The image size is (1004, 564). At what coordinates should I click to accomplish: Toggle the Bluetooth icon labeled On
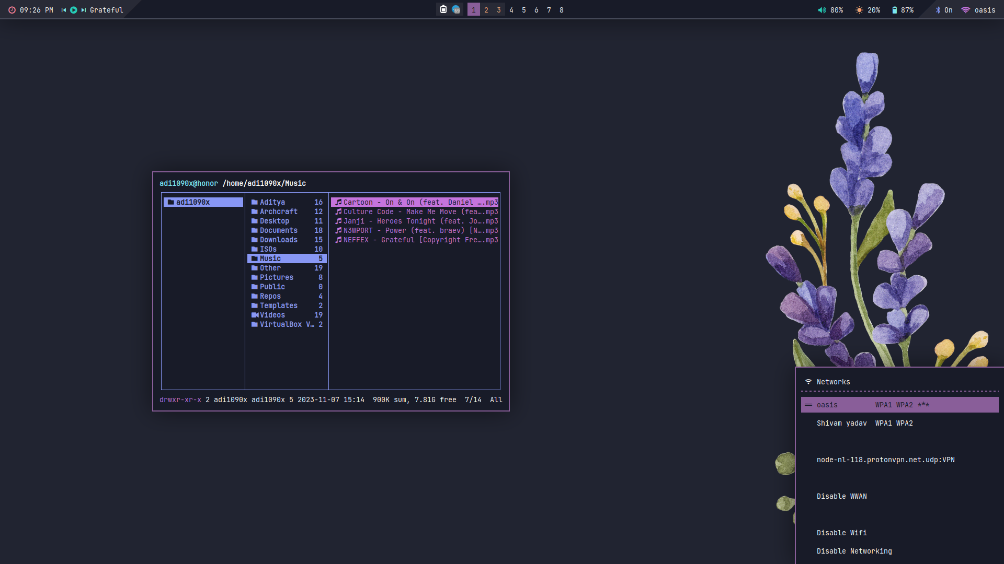click(x=938, y=10)
